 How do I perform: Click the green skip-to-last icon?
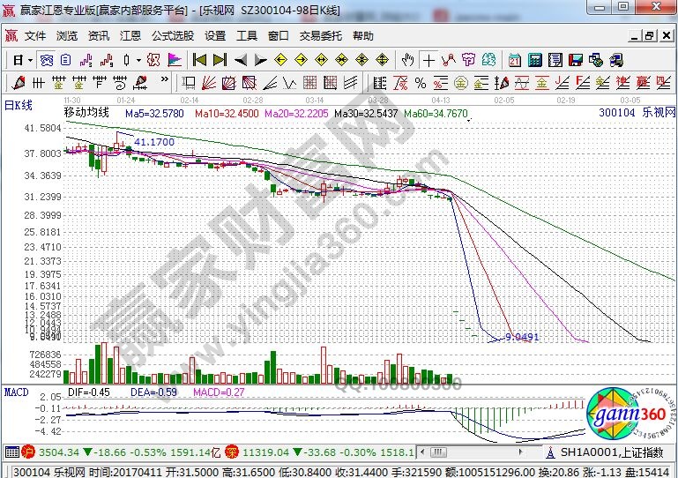pyautogui.click(x=220, y=60)
